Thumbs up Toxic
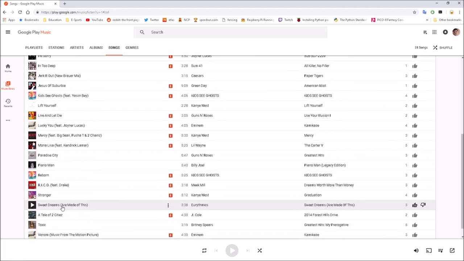Screen dimensions: 464x261 coord(415,225)
